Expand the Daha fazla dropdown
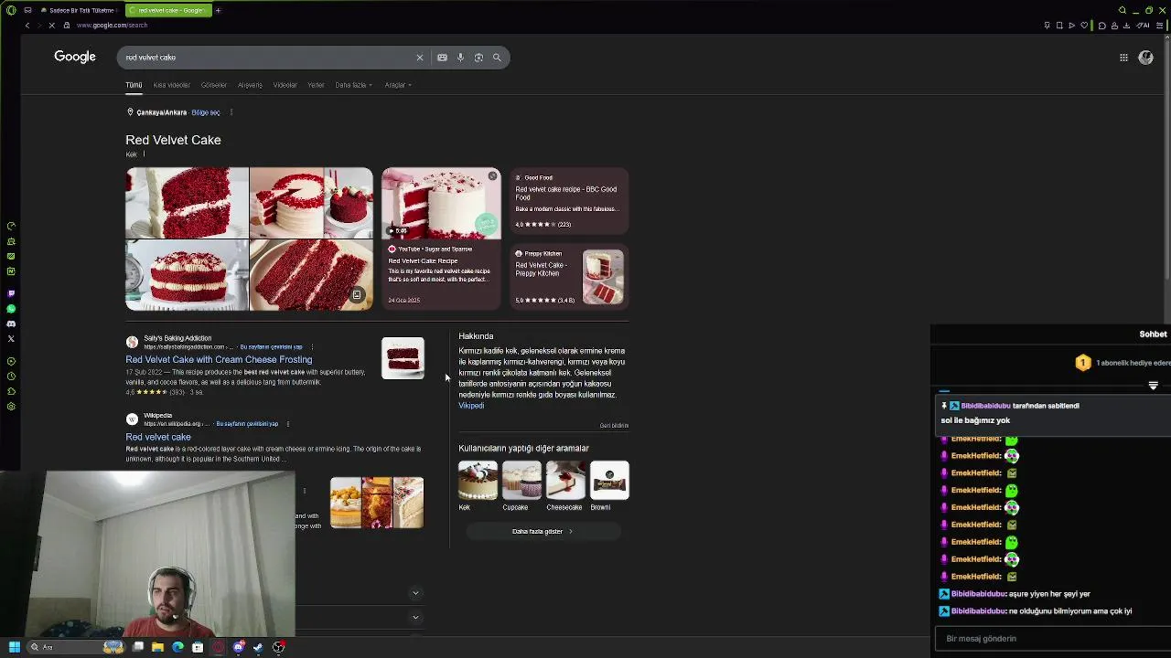Viewport: 1171px width, 658px height. 353,85
